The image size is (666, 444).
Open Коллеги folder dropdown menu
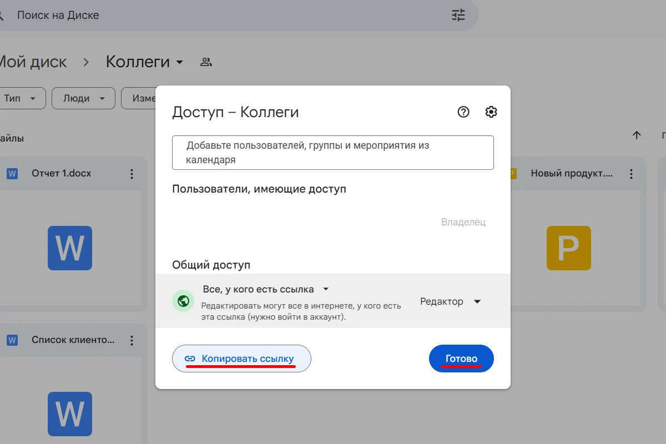click(144, 62)
